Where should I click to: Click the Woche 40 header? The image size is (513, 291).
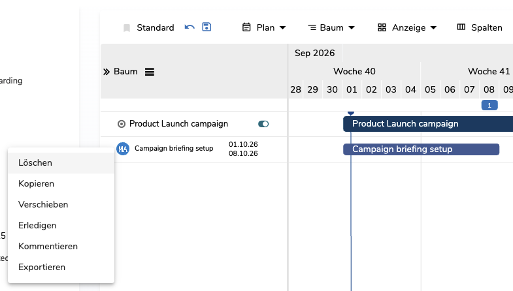click(x=354, y=72)
